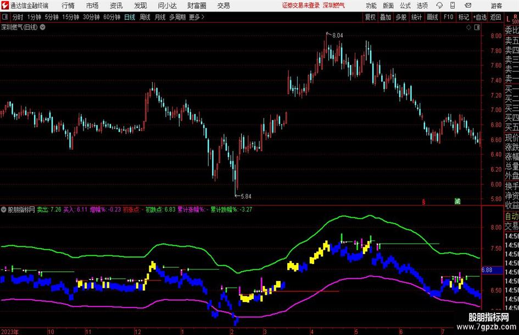Open the 问小达 menu

167,6
